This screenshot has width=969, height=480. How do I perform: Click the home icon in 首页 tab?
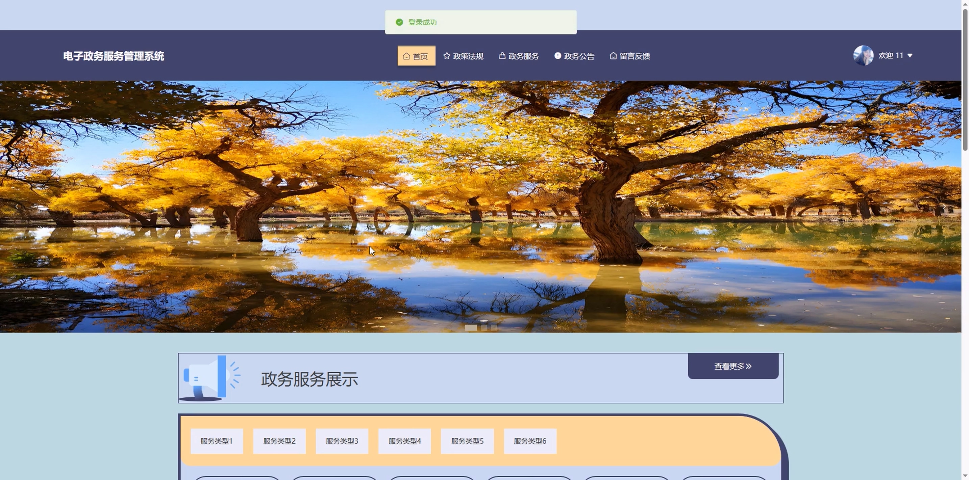click(406, 56)
